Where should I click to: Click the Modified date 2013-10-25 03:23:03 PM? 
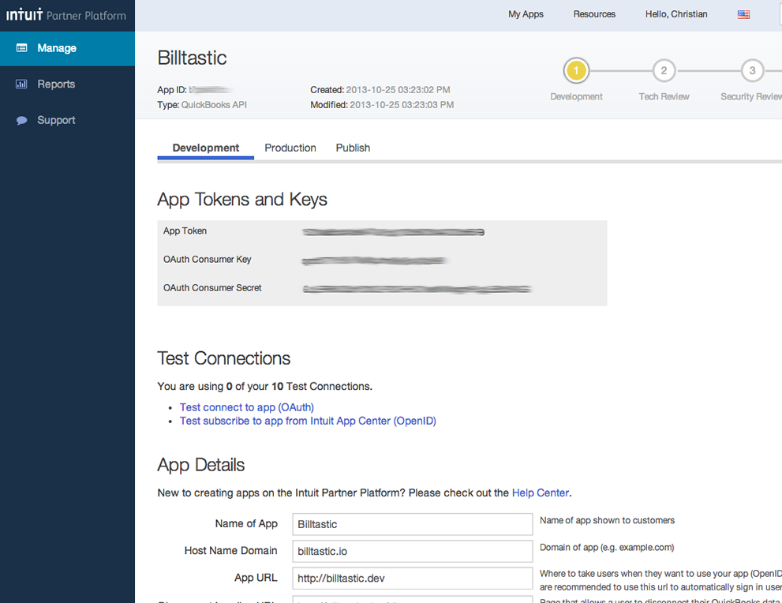click(x=402, y=105)
